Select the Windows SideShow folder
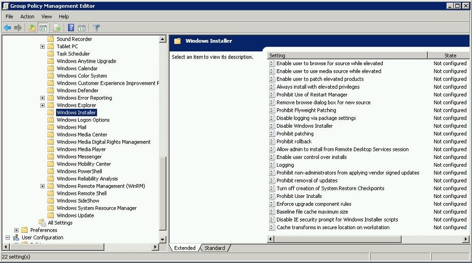Image resolution: width=472 pixels, height=263 pixels. (x=78, y=200)
